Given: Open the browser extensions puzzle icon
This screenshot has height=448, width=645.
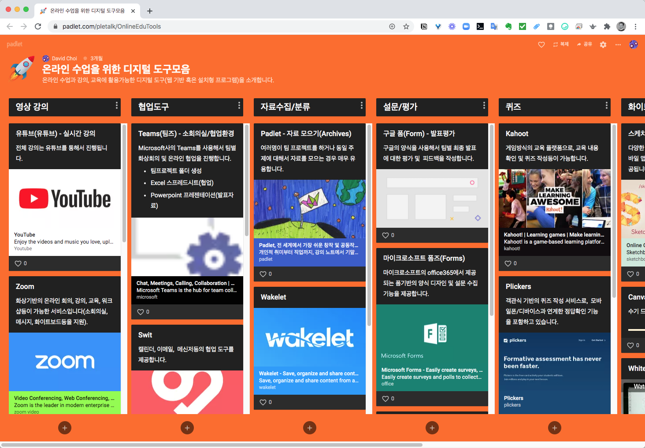Looking at the screenshot, I should pyautogui.click(x=607, y=26).
